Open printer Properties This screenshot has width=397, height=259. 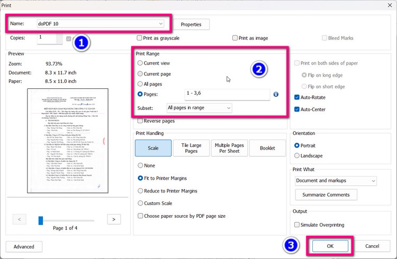click(x=191, y=24)
